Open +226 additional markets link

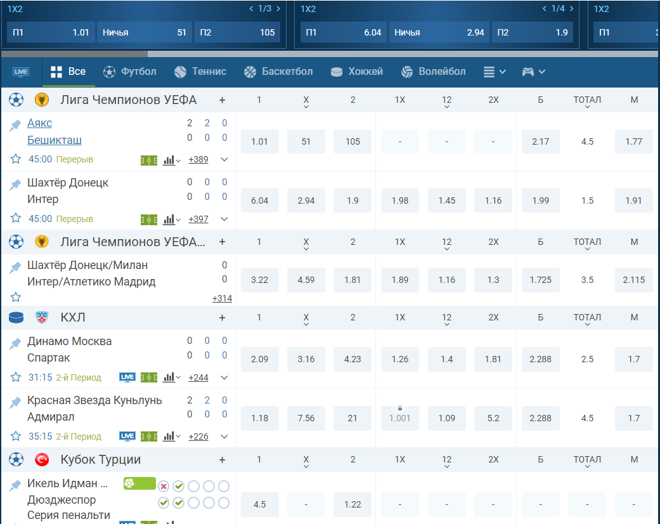coord(198,437)
